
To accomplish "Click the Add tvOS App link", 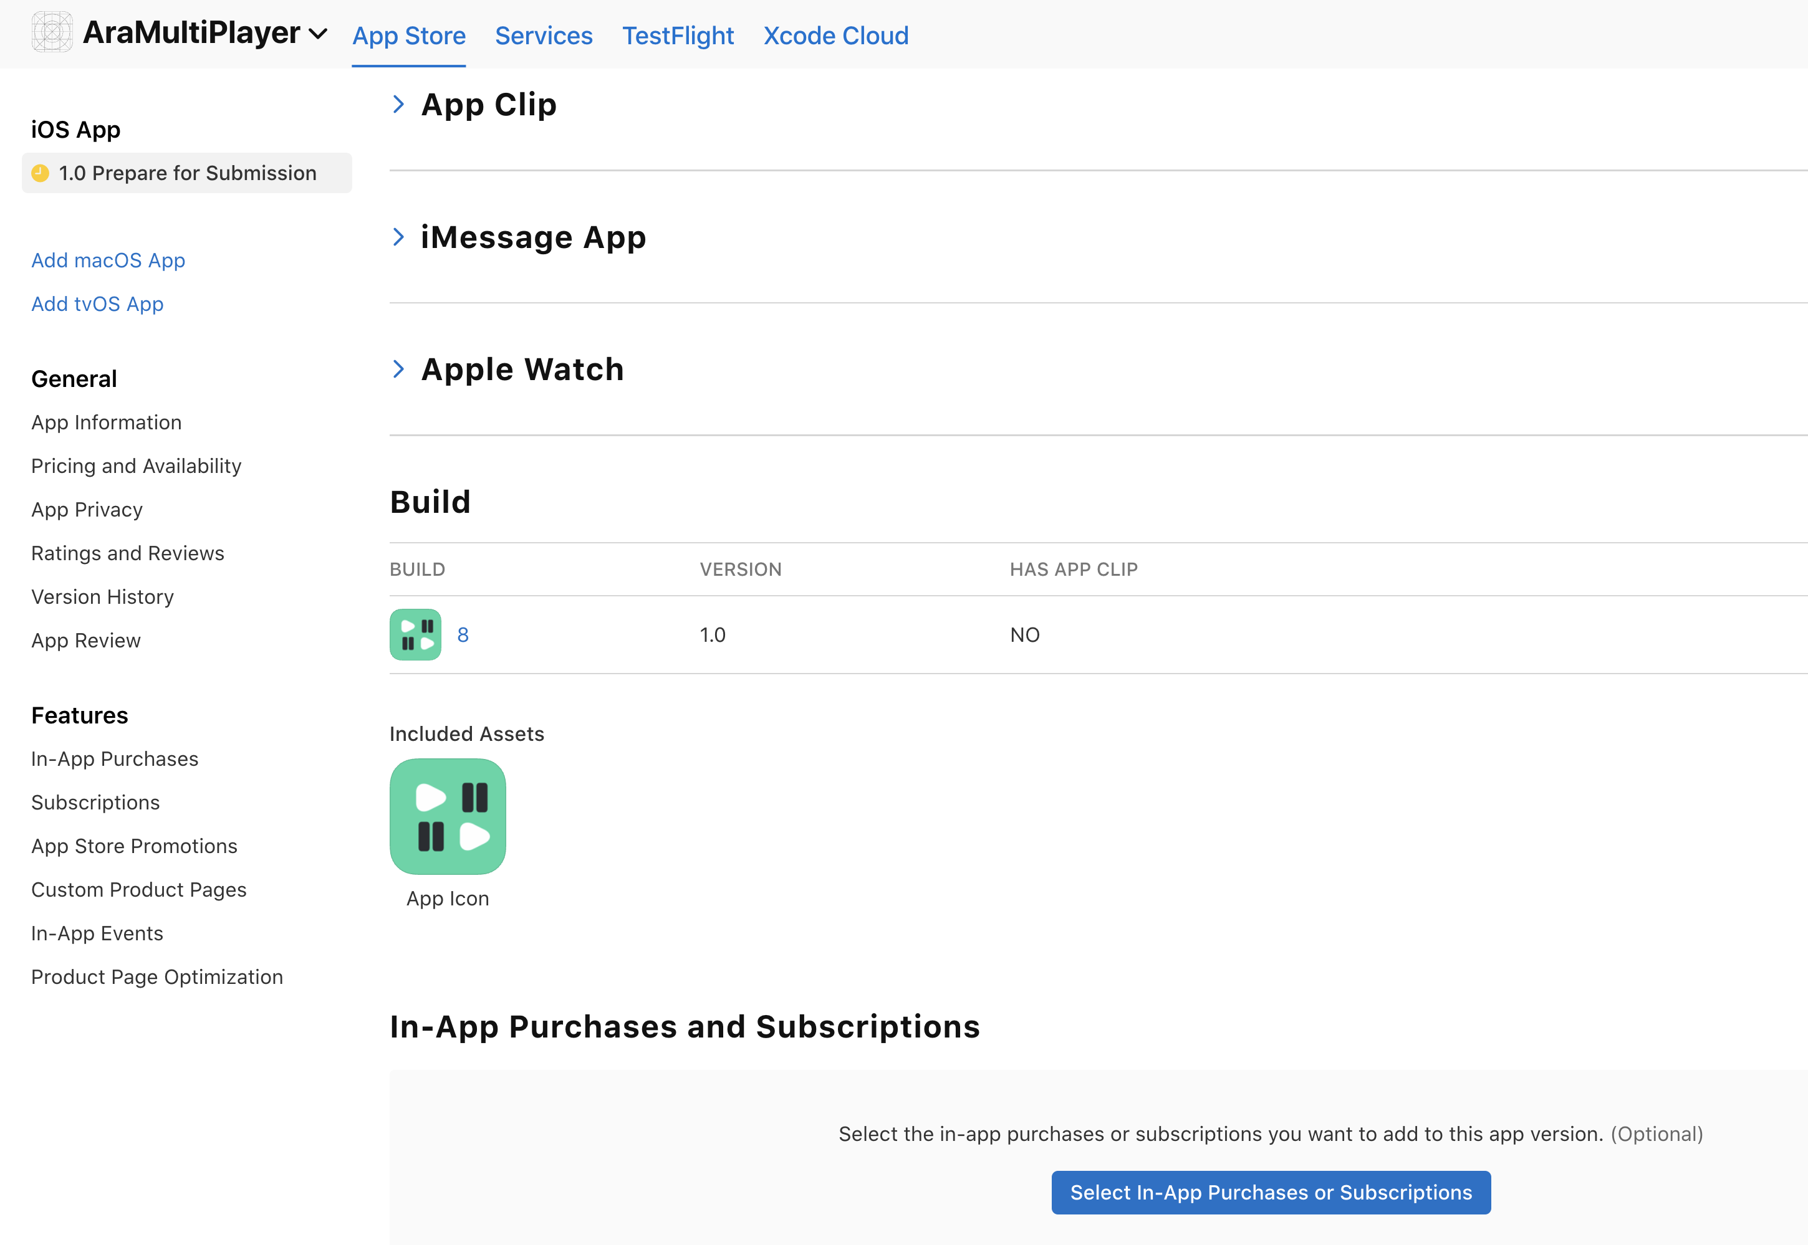I will [97, 304].
